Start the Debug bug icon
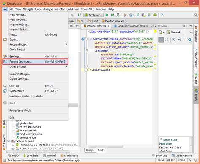Viewport: 200px width, 164px height. pos(112,15)
